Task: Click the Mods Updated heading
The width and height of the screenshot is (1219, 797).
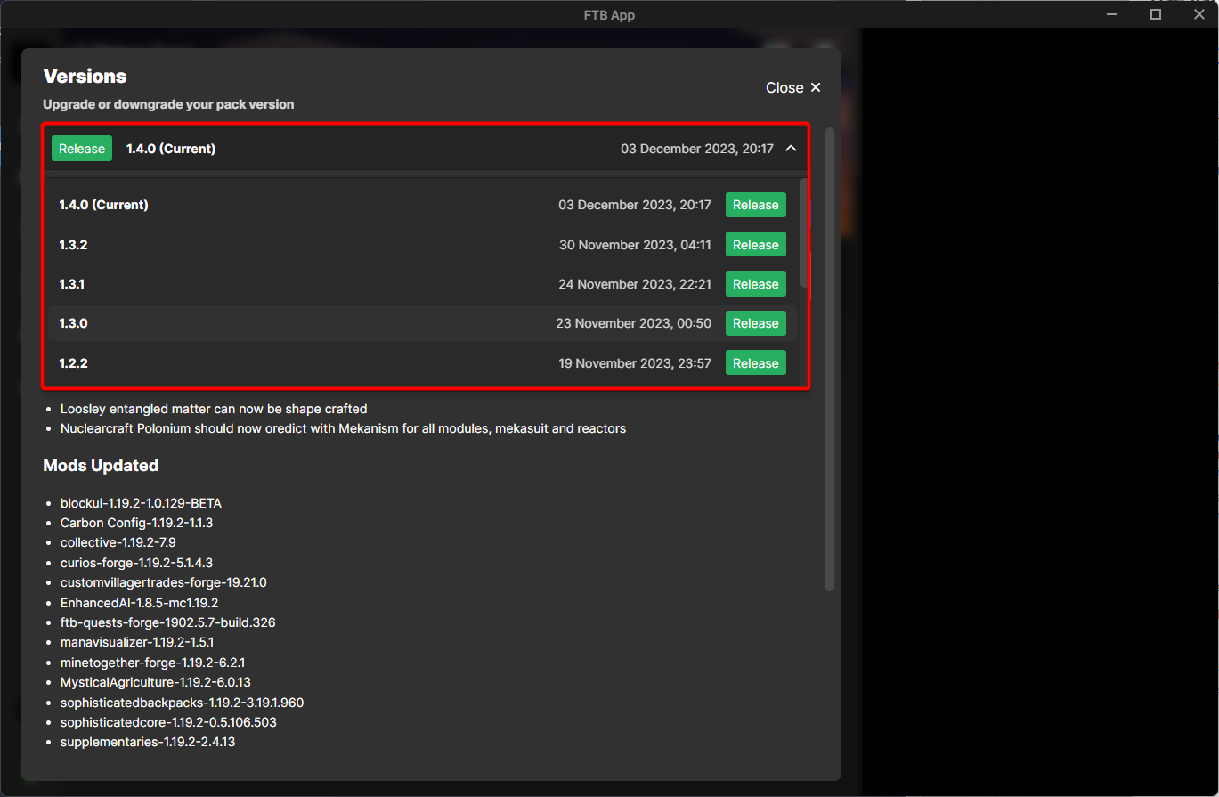Action: click(101, 466)
